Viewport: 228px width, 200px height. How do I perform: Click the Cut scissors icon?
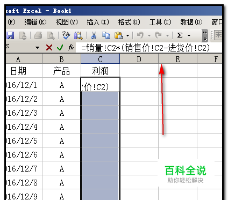pos(94,35)
